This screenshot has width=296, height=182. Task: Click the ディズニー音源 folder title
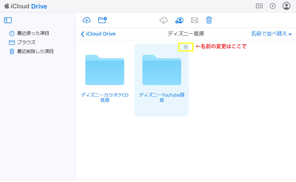click(x=186, y=34)
